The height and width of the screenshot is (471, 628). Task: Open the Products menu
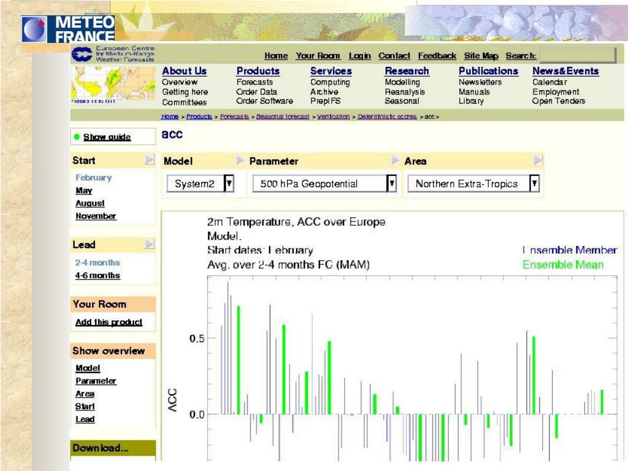pos(258,71)
